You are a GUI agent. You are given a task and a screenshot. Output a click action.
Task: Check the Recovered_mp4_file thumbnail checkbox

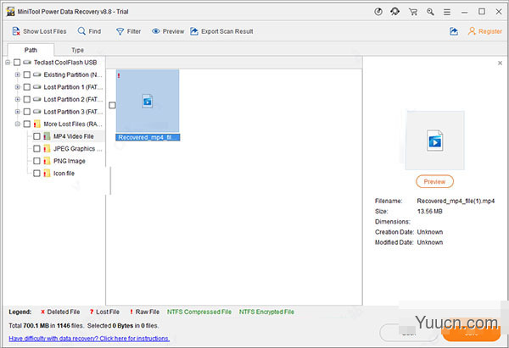click(x=112, y=105)
